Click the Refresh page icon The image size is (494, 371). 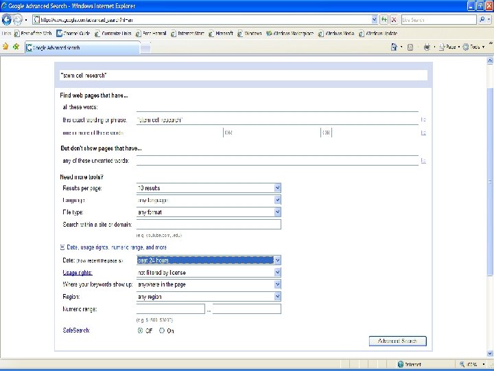coord(384,20)
